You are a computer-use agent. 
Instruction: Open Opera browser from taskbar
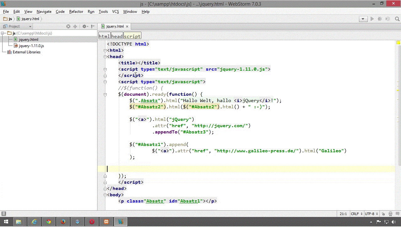[92, 222]
